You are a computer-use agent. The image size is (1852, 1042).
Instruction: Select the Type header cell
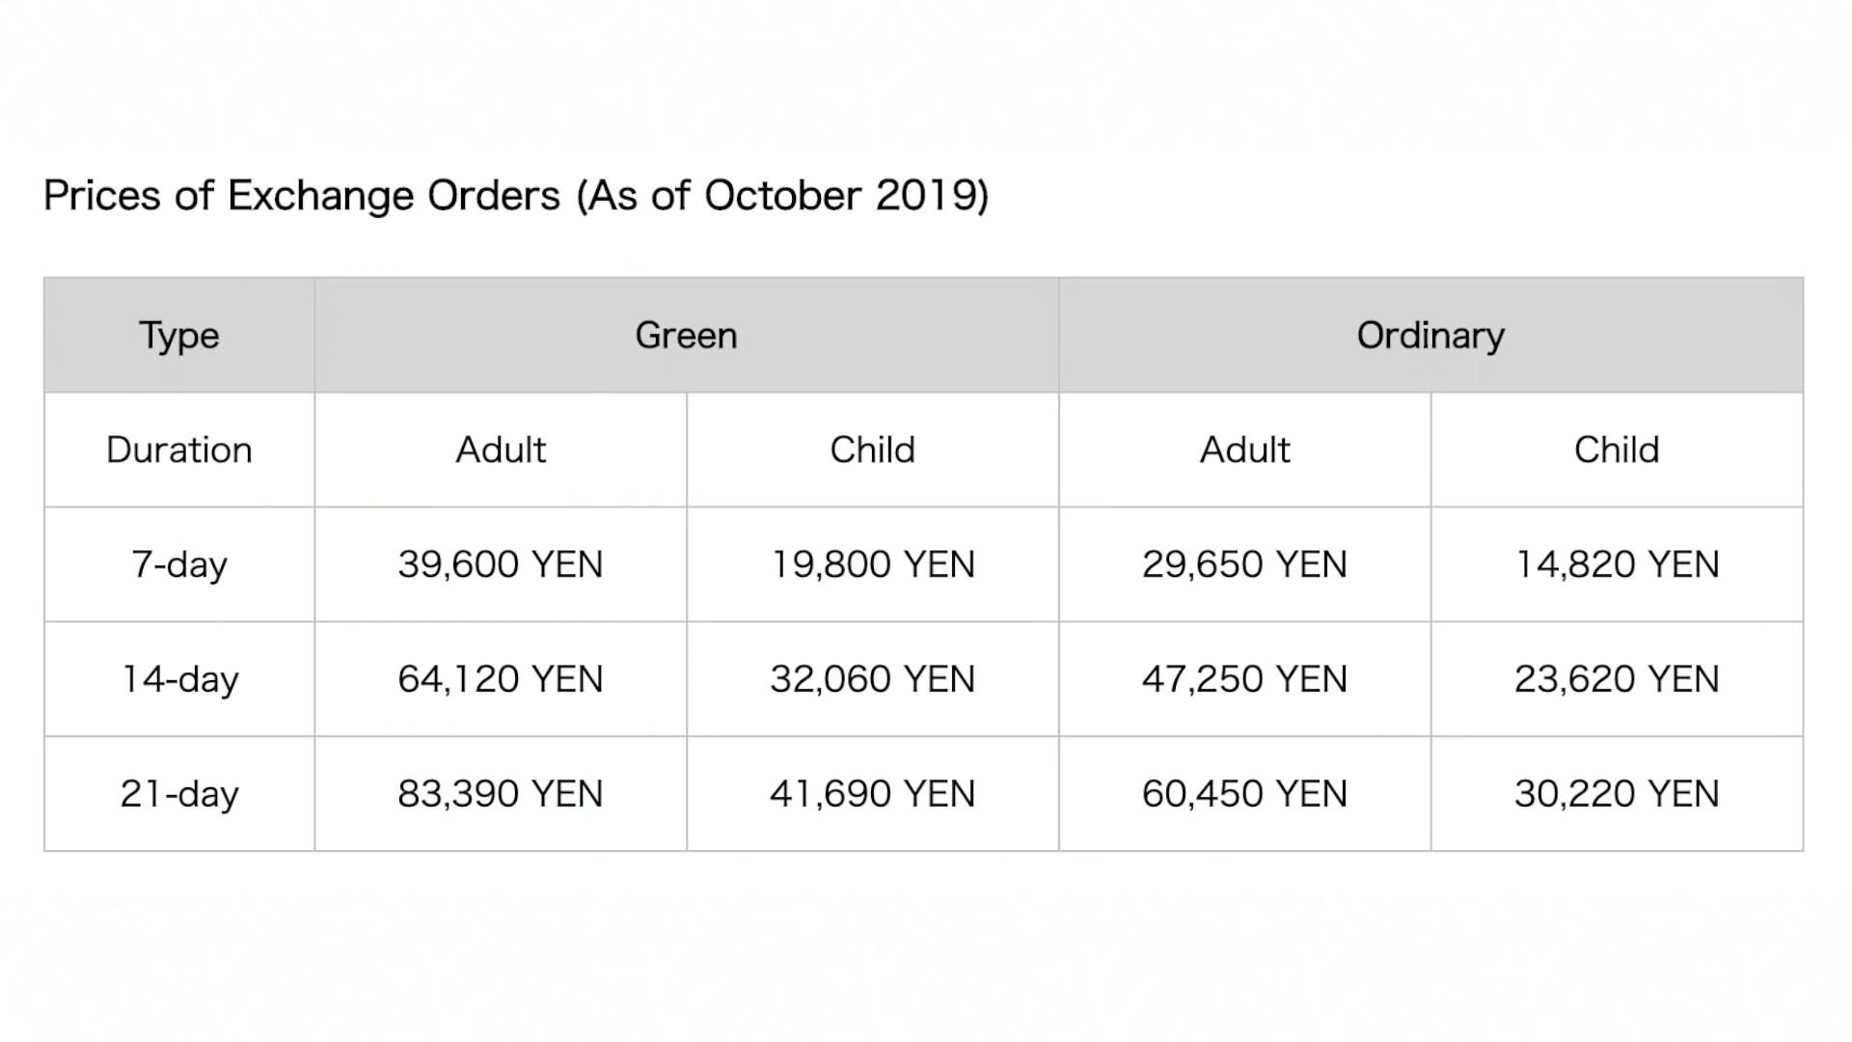click(x=179, y=335)
